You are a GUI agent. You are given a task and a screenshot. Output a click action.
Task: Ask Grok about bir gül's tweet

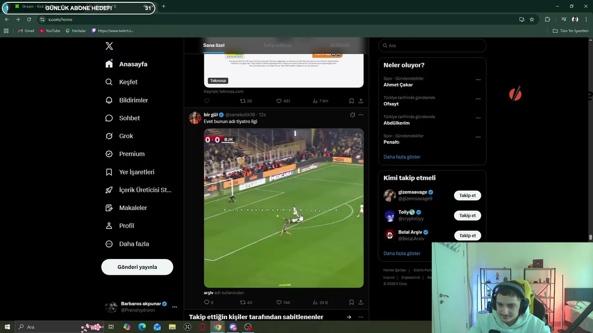(x=353, y=115)
